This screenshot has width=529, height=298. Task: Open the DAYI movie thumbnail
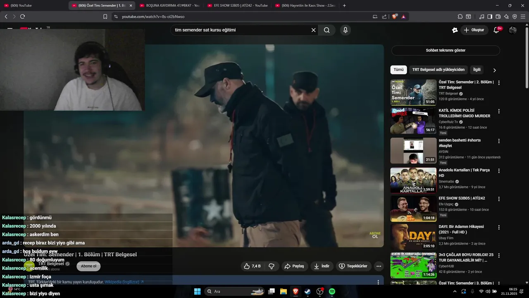pos(413,236)
